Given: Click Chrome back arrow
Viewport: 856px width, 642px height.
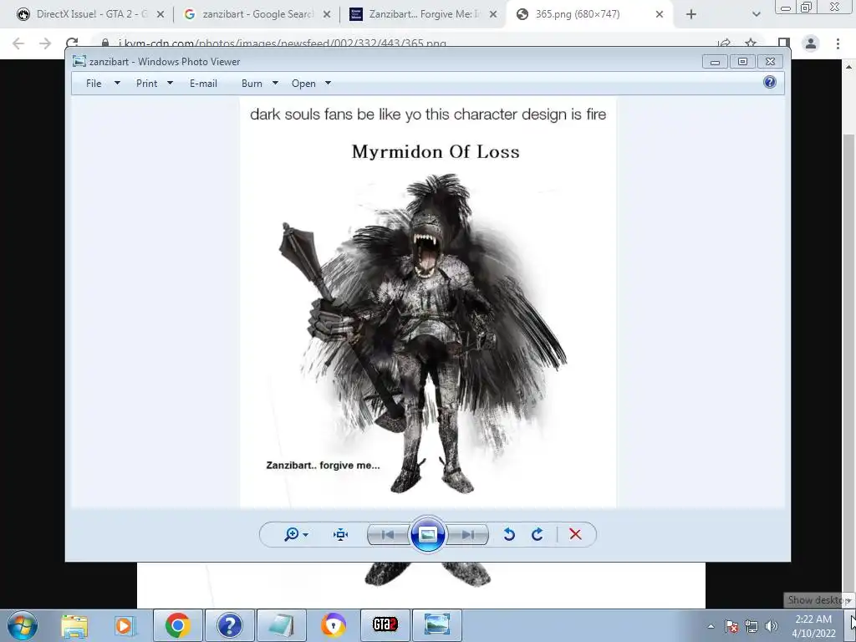Looking at the screenshot, I should (x=18, y=43).
